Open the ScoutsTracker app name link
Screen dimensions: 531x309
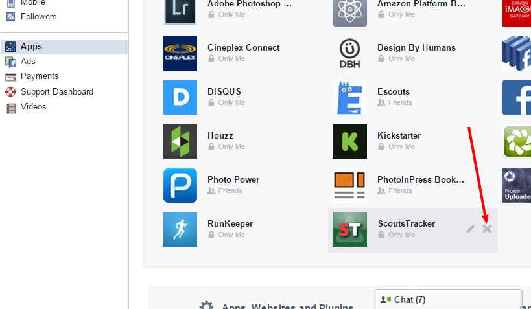[x=407, y=223]
